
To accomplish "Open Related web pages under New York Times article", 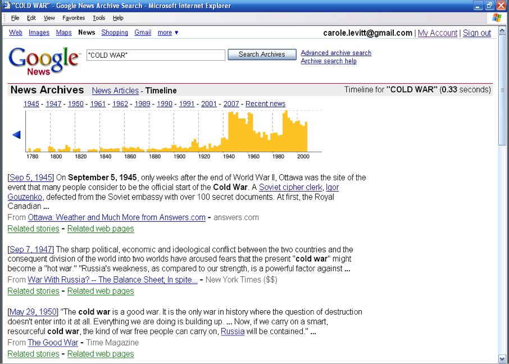I will point(101,291).
